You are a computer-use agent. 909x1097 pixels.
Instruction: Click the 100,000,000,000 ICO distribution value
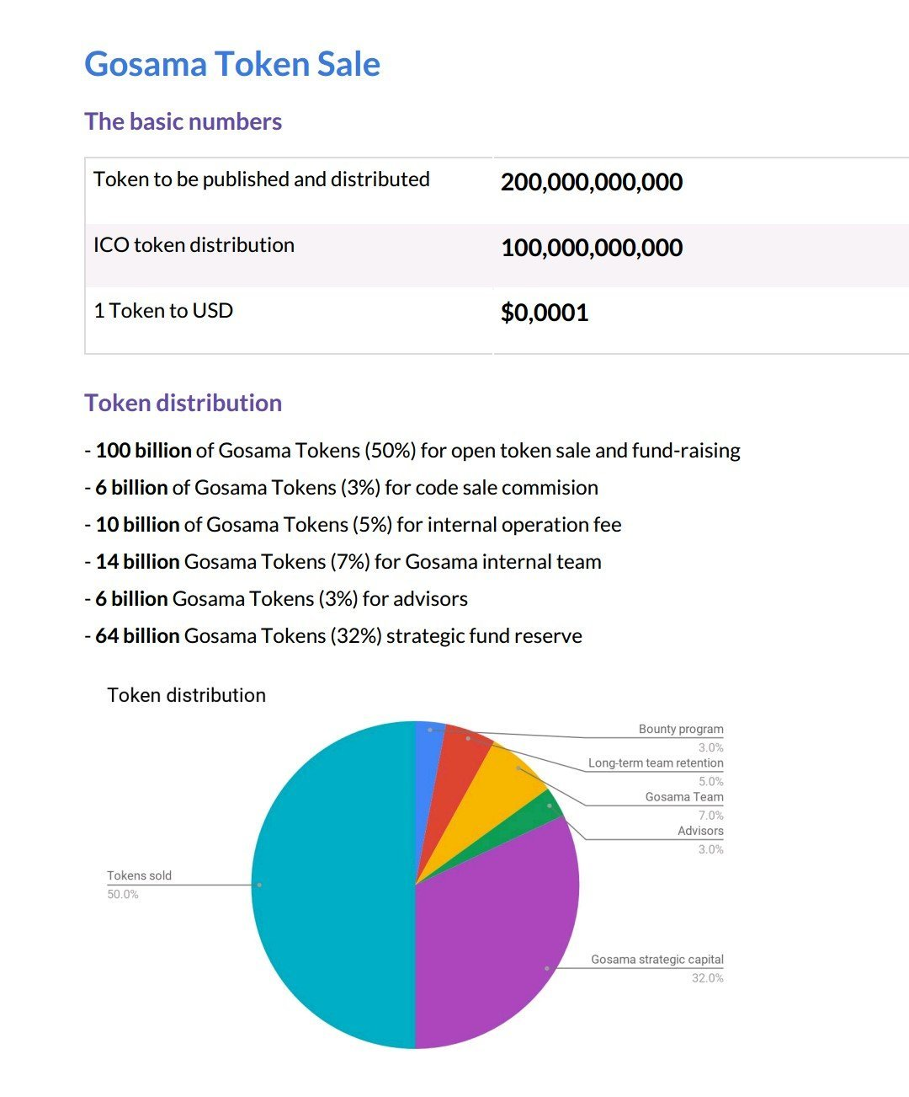point(592,248)
